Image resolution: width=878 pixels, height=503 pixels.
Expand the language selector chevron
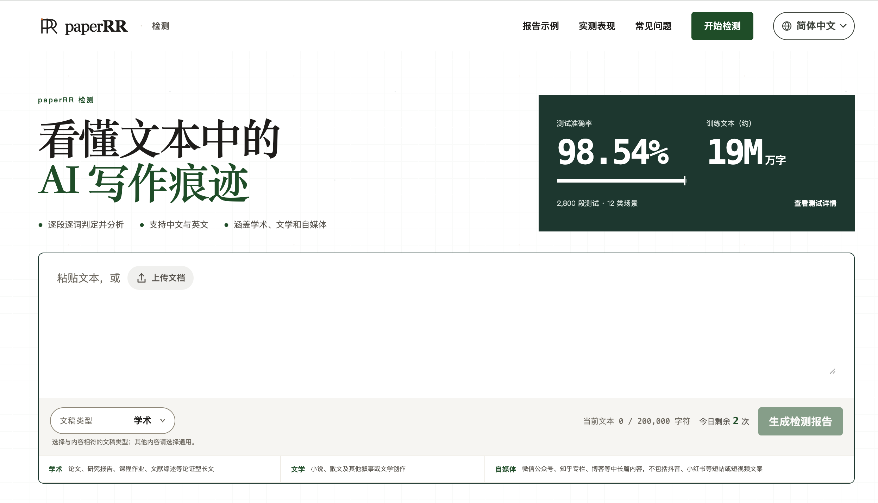tap(843, 26)
